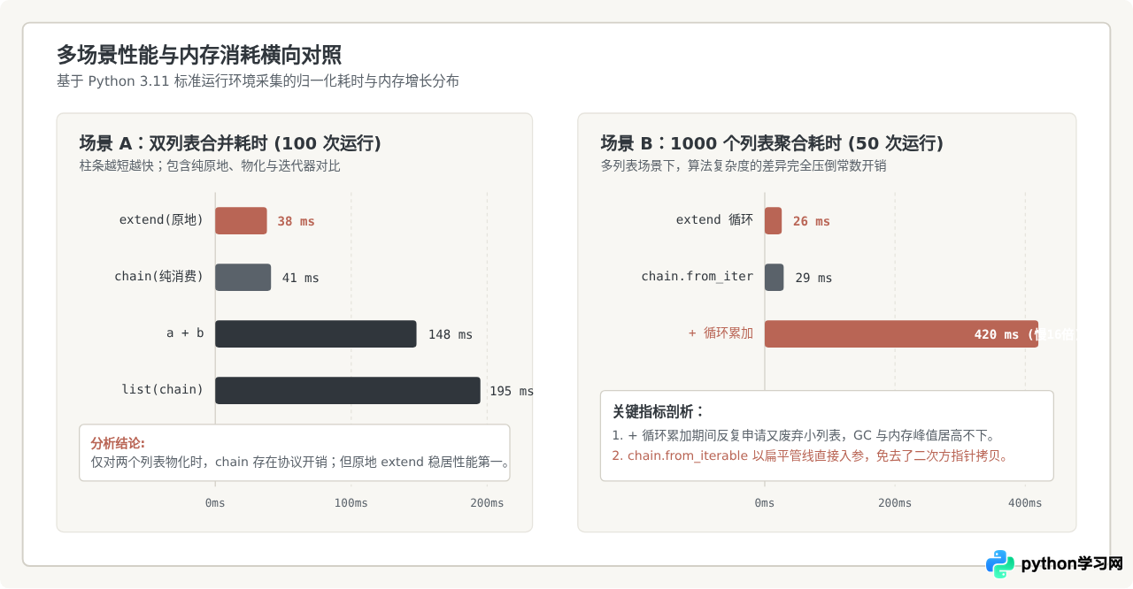Click the conclusion text about chain 协议开销
Screen dimensions: 1133x589
point(301,462)
